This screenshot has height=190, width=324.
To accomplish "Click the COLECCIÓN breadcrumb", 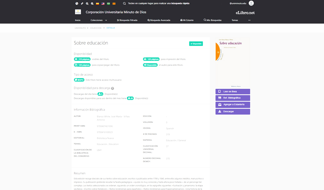I will point(96,28).
